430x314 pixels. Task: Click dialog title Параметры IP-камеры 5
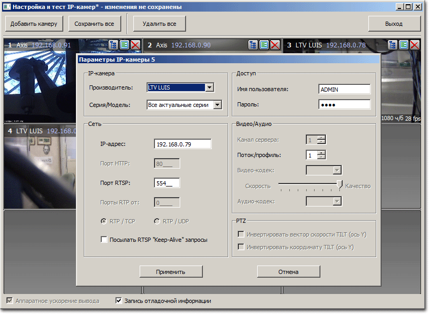(x=117, y=60)
